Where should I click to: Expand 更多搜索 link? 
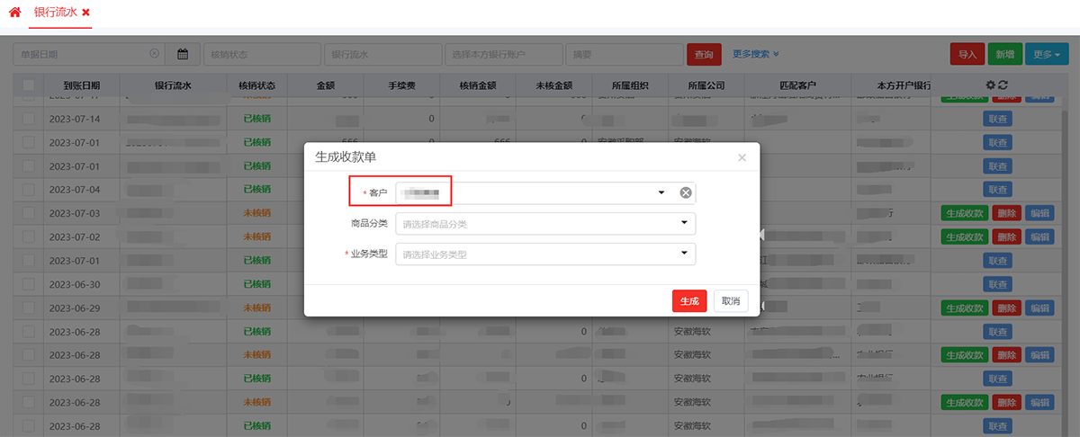755,54
